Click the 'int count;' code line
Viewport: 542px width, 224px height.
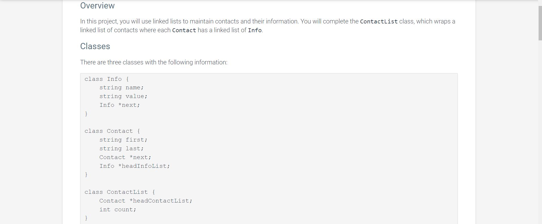coord(118,210)
